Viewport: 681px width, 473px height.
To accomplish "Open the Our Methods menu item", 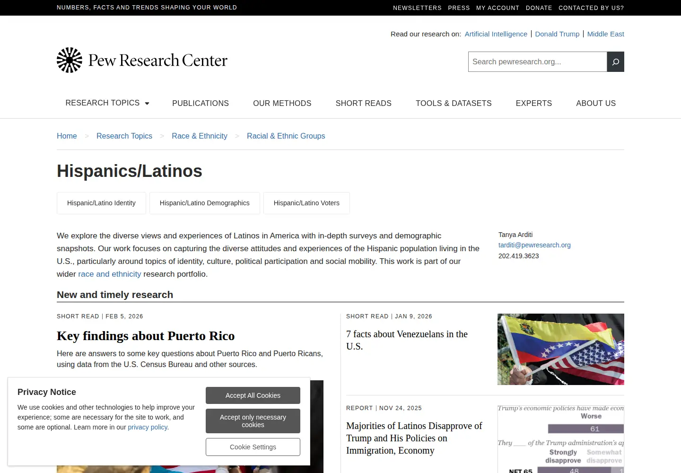I will pyautogui.click(x=282, y=103).
